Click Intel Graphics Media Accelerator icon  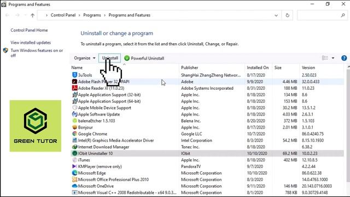click(x=74, y=140)
